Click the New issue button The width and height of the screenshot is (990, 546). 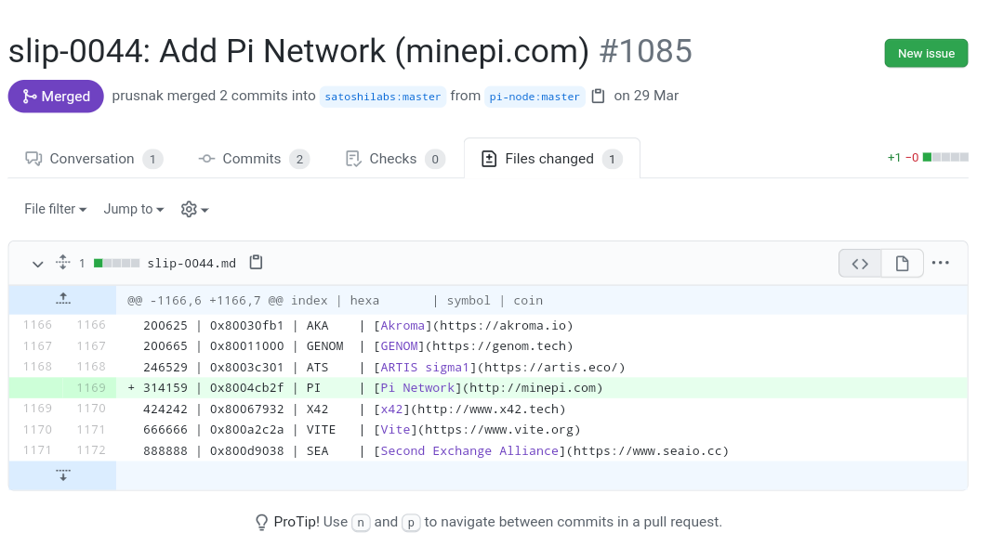coord(926,53)
